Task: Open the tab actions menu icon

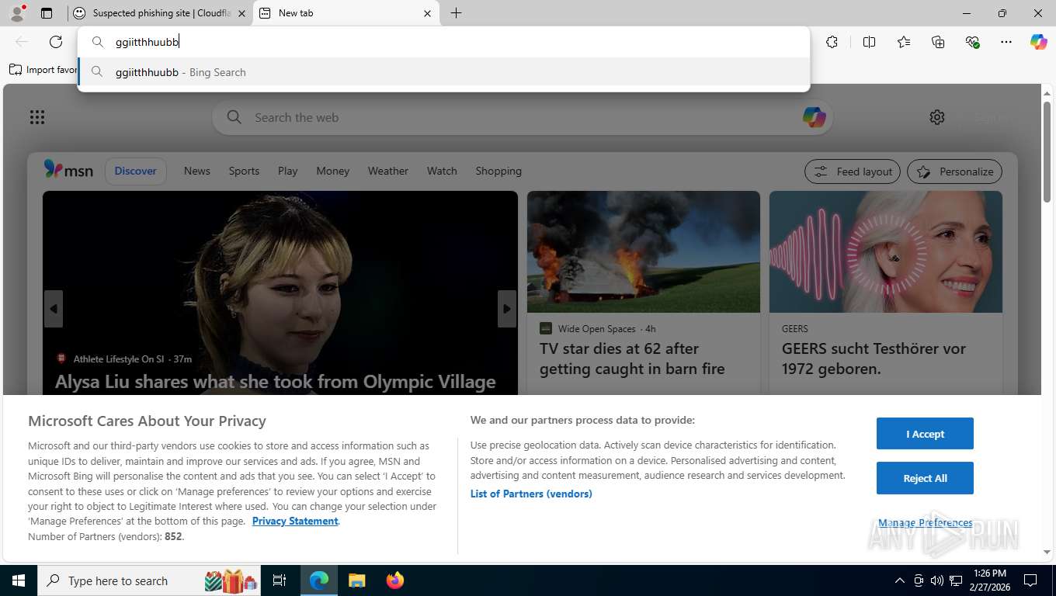Action: (x=47, y=13)
